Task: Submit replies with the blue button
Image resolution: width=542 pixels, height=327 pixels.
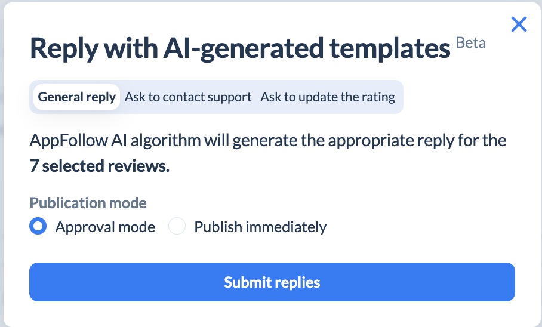Action: pos(272,282)
